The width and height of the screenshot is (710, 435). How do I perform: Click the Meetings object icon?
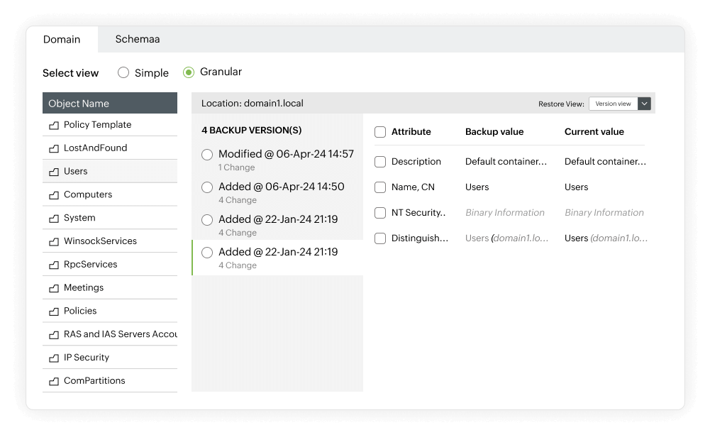tap(53, 287)
